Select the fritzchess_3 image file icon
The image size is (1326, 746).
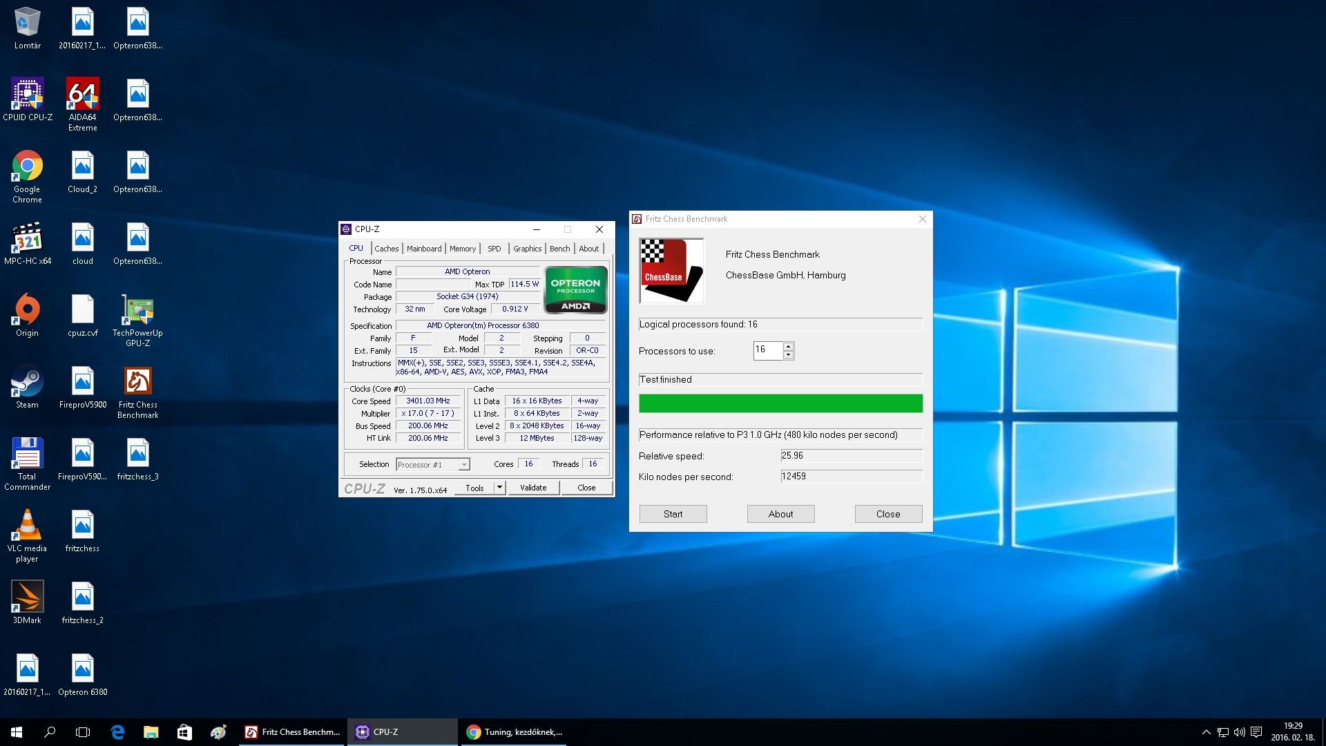click(x=138, y=459)
